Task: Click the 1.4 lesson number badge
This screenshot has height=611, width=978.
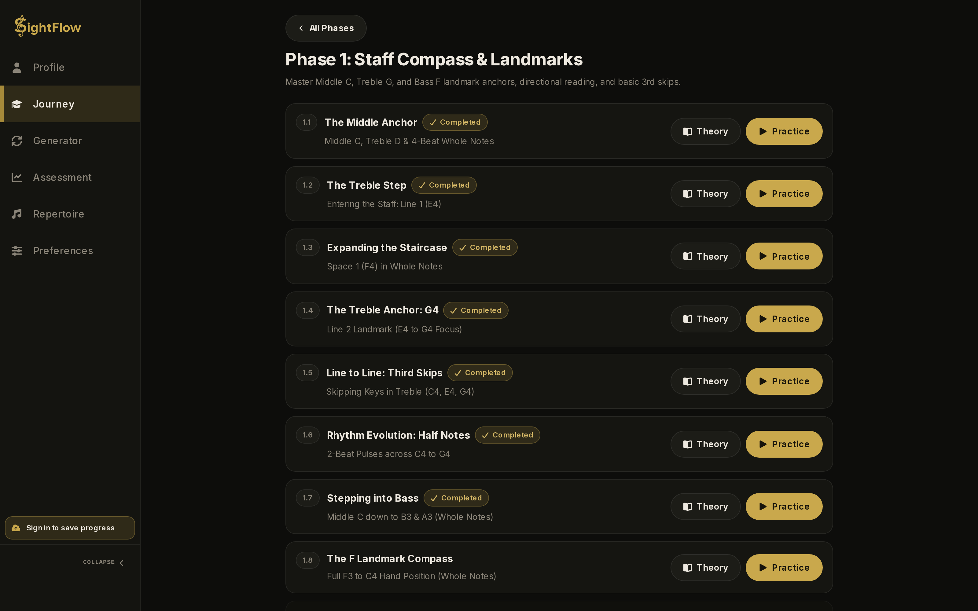Action: click(x=307, y=310)
